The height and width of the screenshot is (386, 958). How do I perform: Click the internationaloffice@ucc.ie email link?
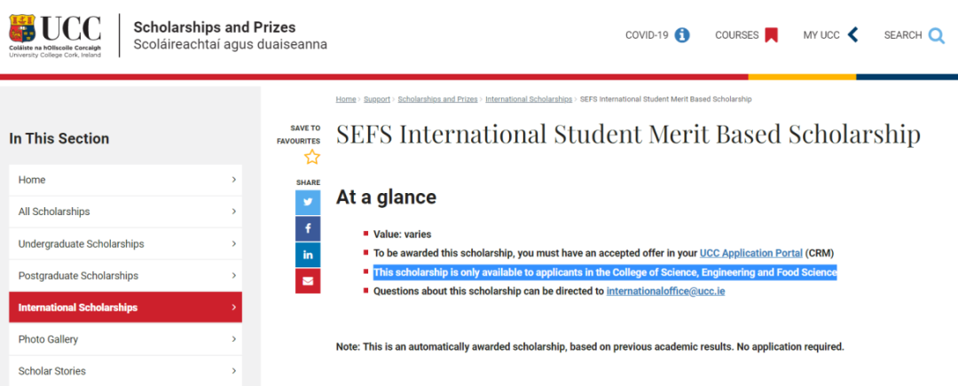[x=665, y=291]
